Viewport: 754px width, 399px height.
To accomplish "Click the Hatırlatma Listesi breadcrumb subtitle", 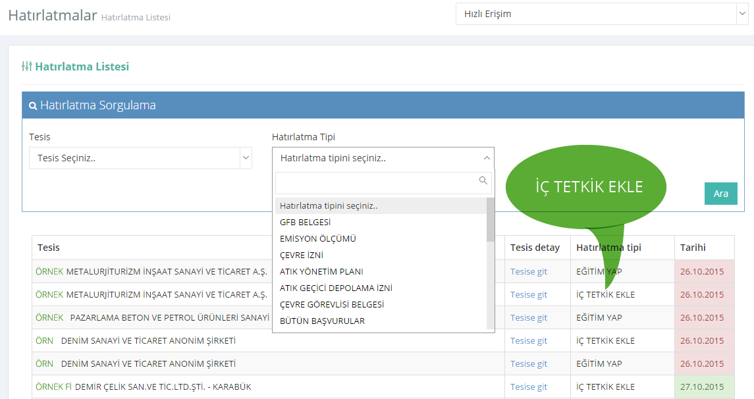I will coord(136,17).
